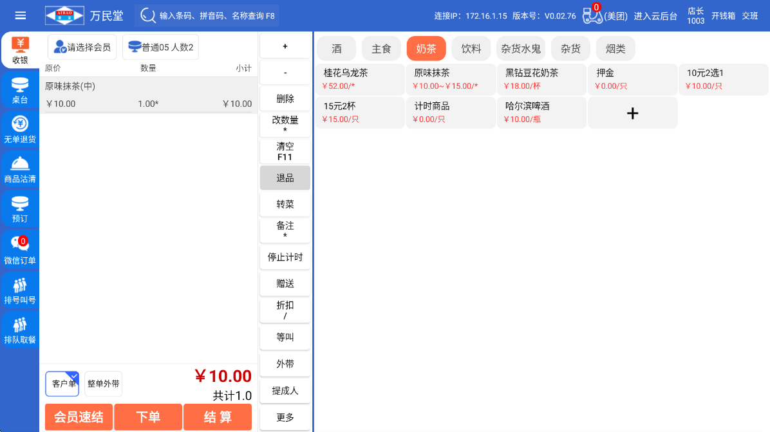Viewport: 770px width, 432px height.
Task: Open 排号叫号 queue calling icon
Action: click(x=20, y=290)
